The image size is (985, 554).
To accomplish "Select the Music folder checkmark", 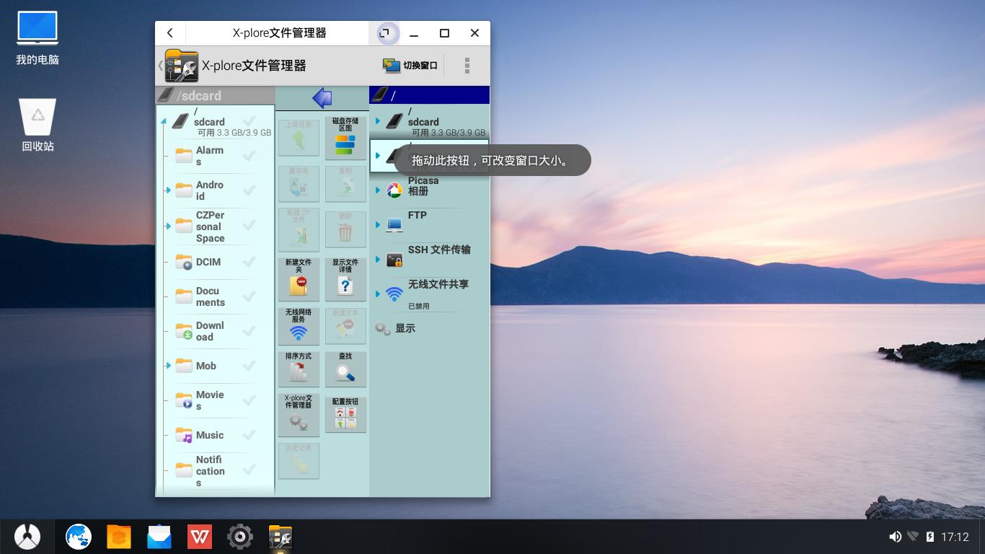I will [249, 434].
